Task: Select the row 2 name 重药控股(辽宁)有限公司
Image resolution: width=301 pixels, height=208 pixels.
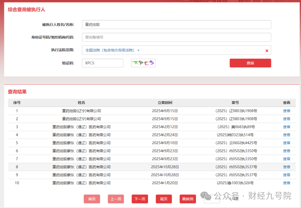Action: click(81, 119)
